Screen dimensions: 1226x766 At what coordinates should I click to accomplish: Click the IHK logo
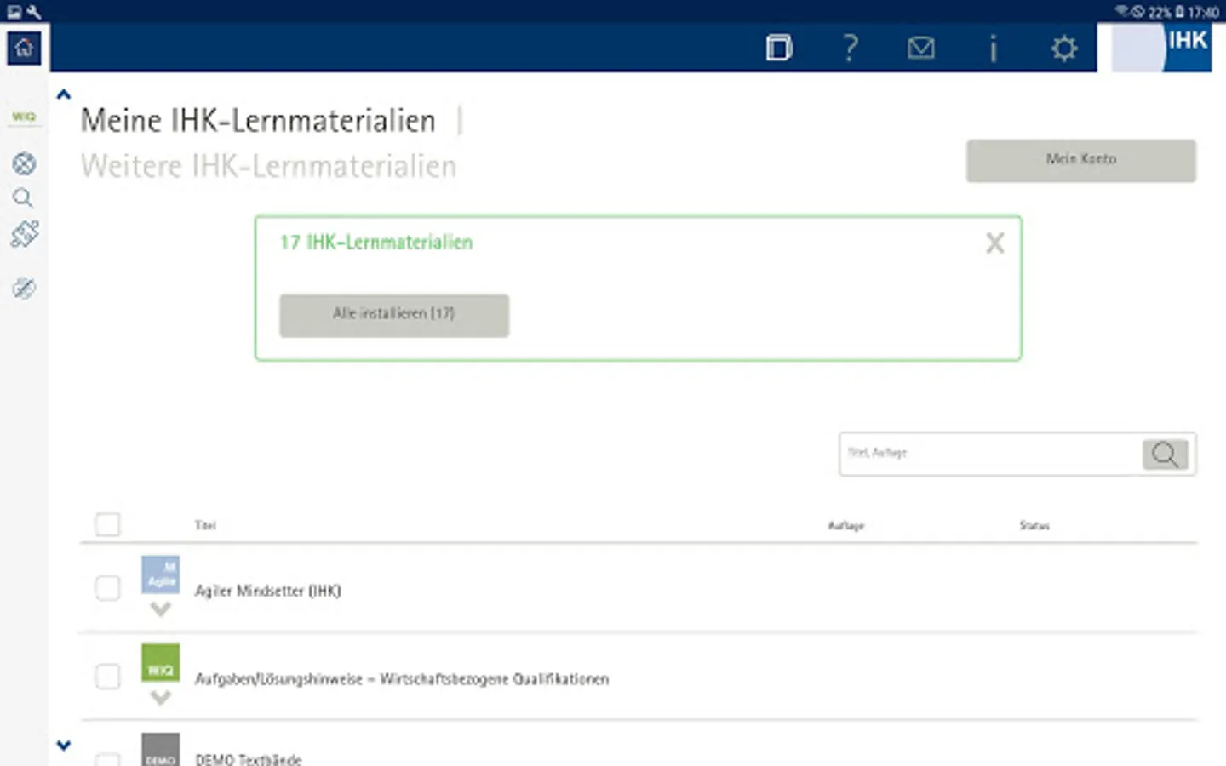point(1162,48)
